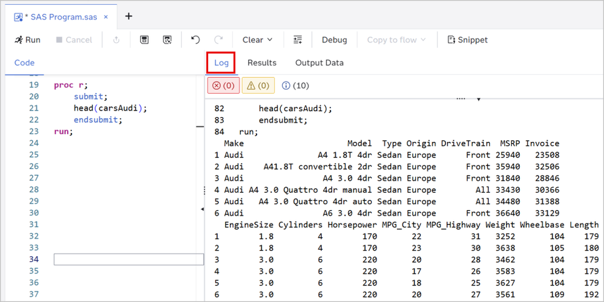The image size is (604, 302).
Task: Collapse log summary via small down arrow
Action: (x=479, y=100)
